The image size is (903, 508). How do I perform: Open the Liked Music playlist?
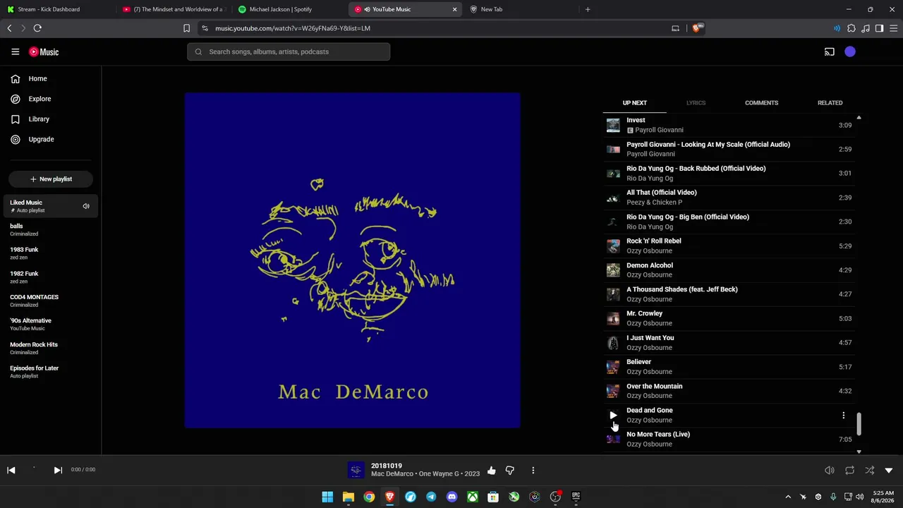pos(51,206)
